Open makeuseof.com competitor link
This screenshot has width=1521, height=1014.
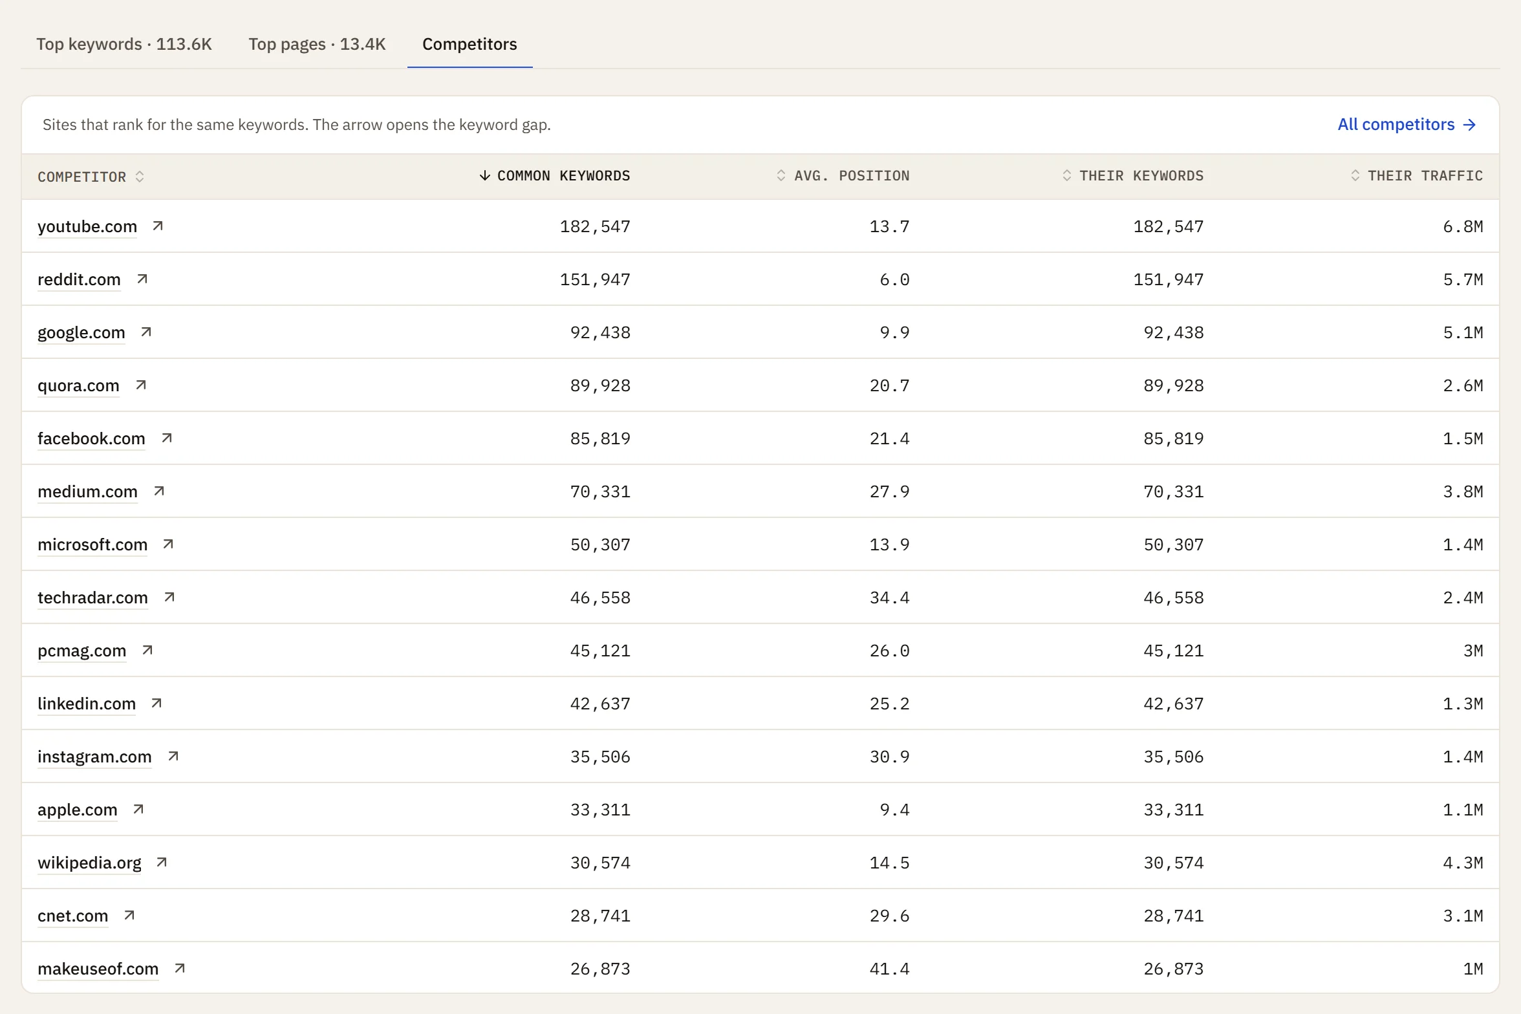(x=98, y=969)
